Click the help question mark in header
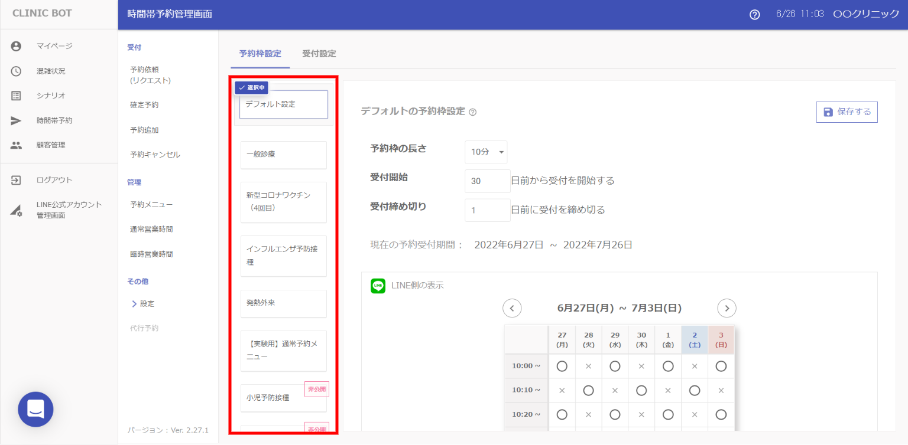908x445 pixels. [x=754, y=15]
